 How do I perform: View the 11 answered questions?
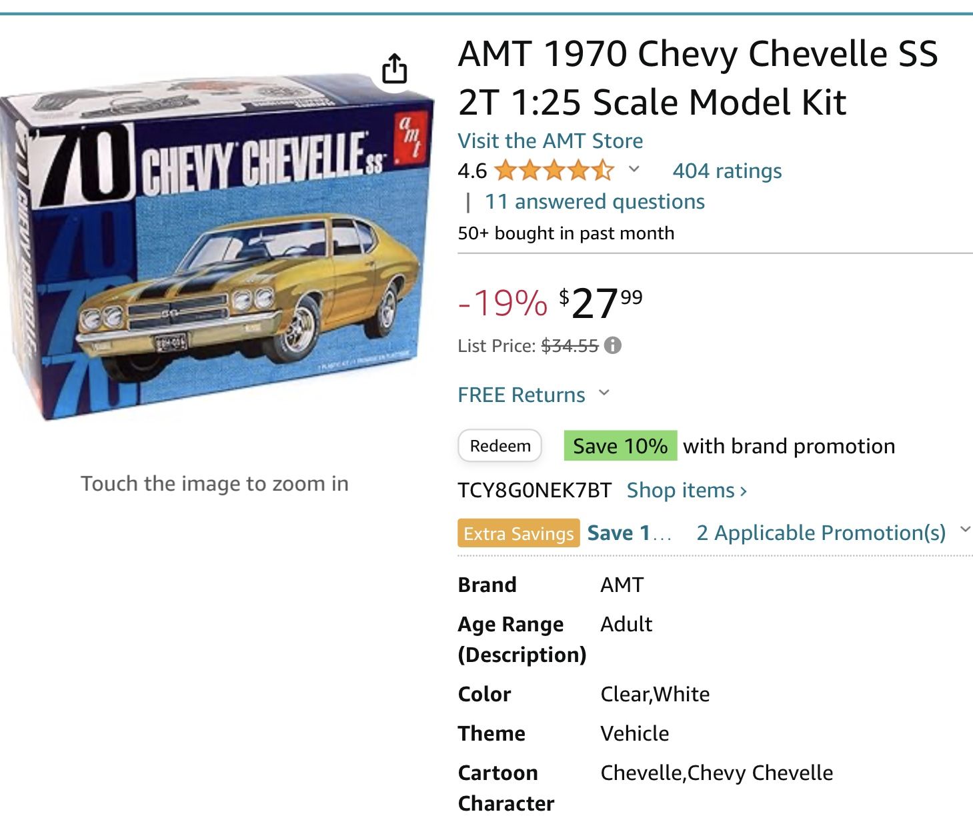click(594, 201)
